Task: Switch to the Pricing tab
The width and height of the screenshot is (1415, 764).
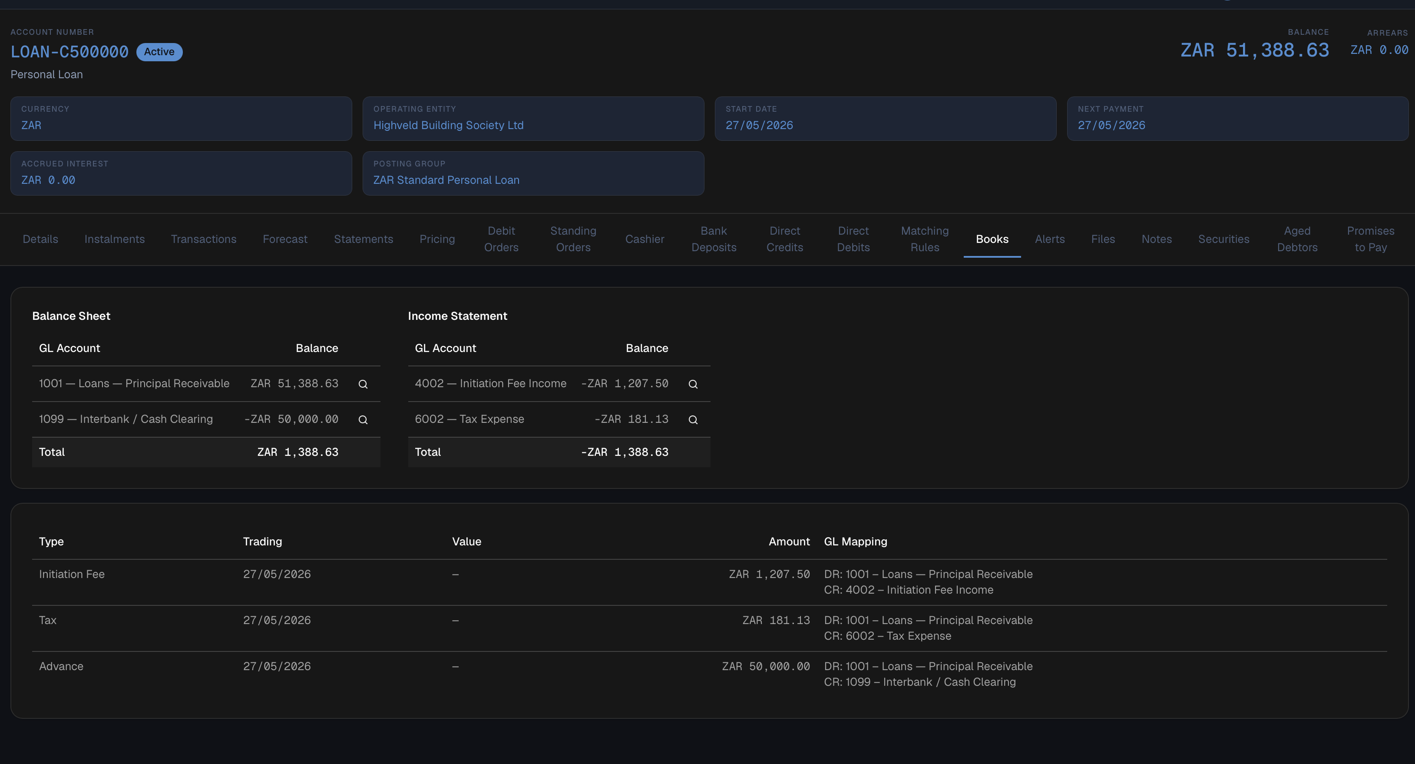Action: click(x=437, y=239)
